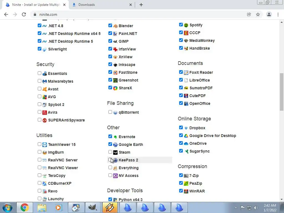Screen dimensions: 284x213
Task: Click the CDBurnerXP label
Action: tap(60, 184)
